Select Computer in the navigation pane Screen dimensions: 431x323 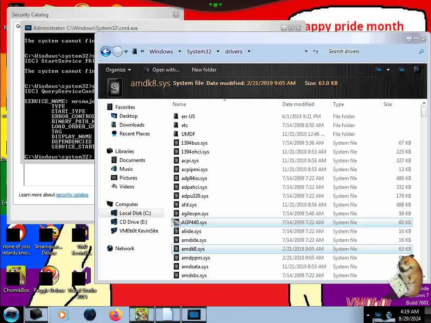point(127,204)
